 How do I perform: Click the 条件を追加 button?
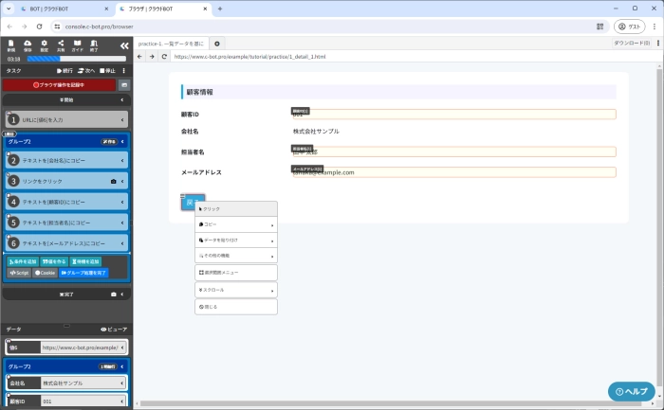[23, 261]
